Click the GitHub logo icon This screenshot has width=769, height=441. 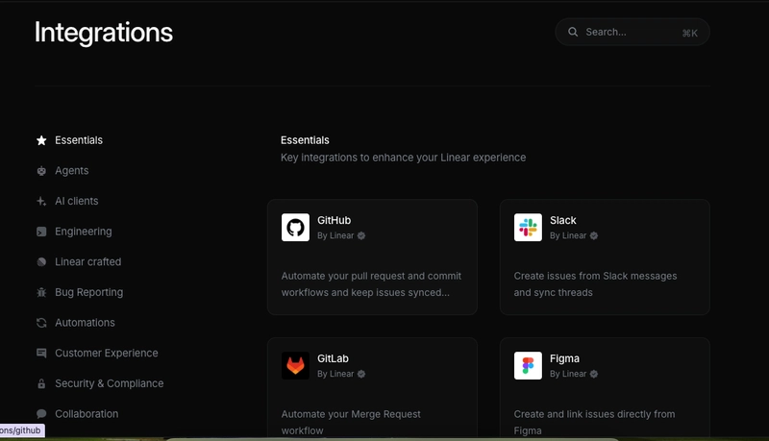[295, 228]
